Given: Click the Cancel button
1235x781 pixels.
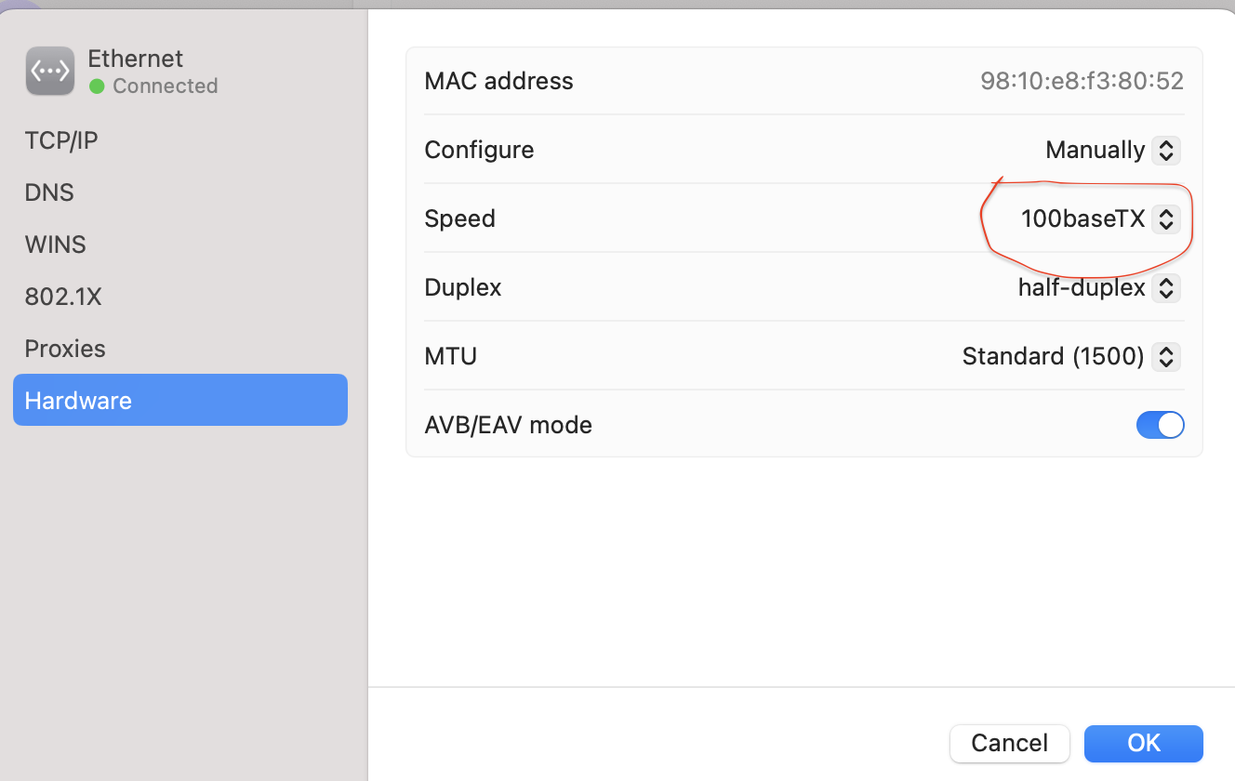Looking at the screenshot, I should (x=1010, y=743).
